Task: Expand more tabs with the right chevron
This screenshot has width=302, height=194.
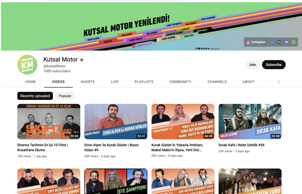Action: (279, 82)
